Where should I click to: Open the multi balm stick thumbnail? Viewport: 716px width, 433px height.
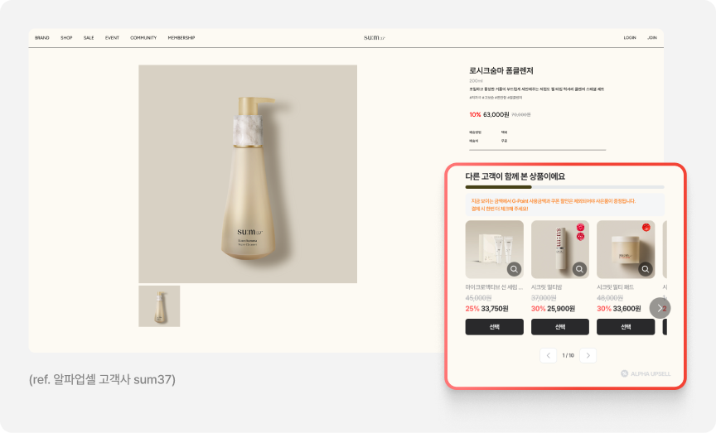pyautogui.click(x=560, y=249)
